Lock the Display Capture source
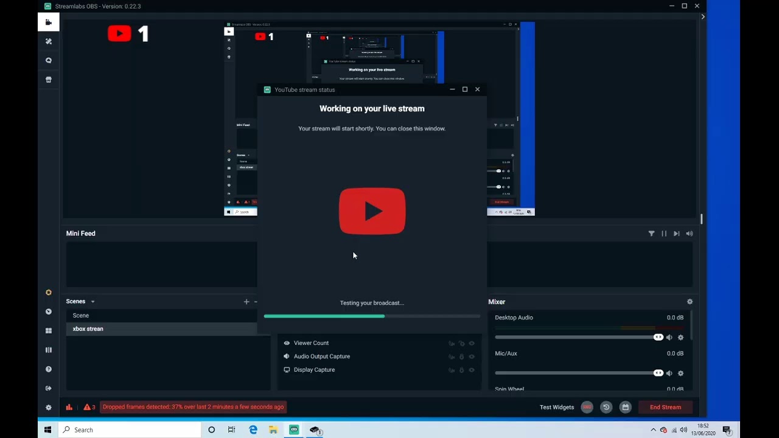The image size is (779, 438). coord(461,370)
